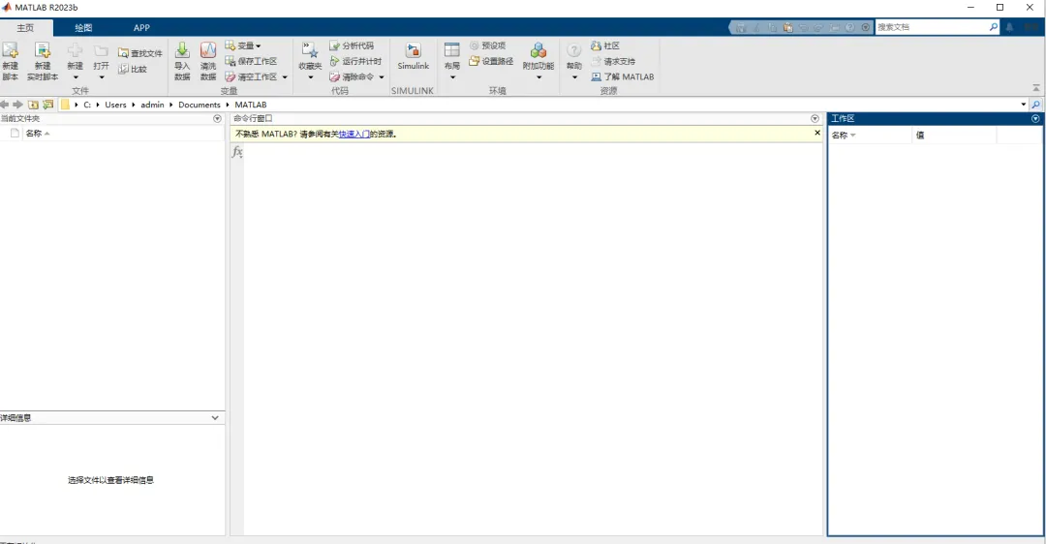Viewport: 1046px width, 544px height.
Task: Select the Users folder in the path
Action: coord(115,105)
